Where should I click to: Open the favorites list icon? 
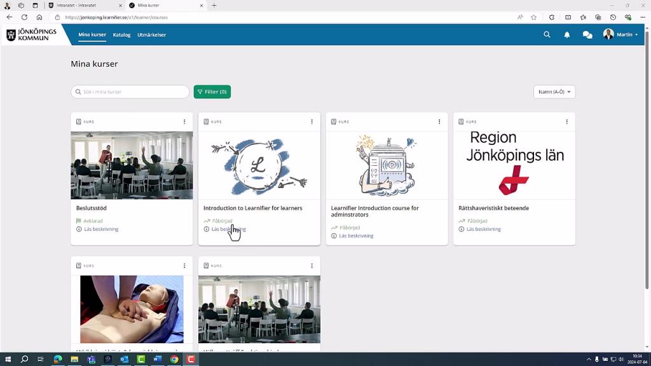[x=583, y=17]
